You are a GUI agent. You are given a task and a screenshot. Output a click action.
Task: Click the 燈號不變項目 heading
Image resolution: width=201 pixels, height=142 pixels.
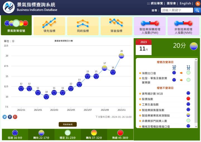(165, 88)
